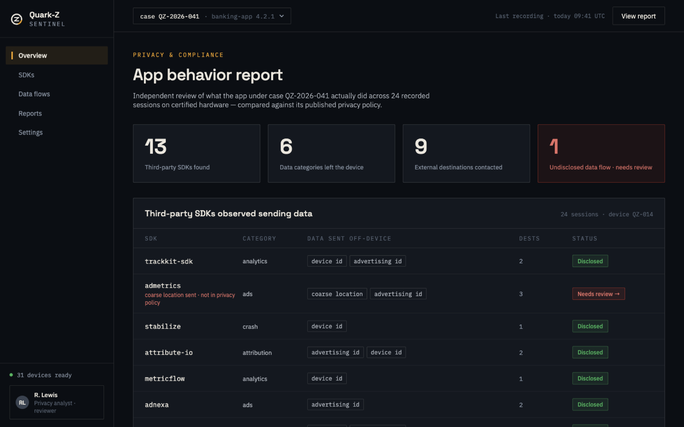
Task: Select Overview in the sidebar
Action: pyautogui.click(x=57, y=55)
